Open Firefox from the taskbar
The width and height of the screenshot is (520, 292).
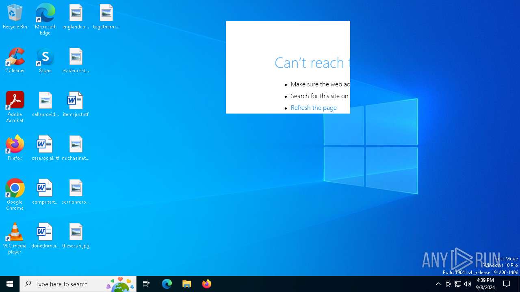pyautogui.click(x=207, y=284)
